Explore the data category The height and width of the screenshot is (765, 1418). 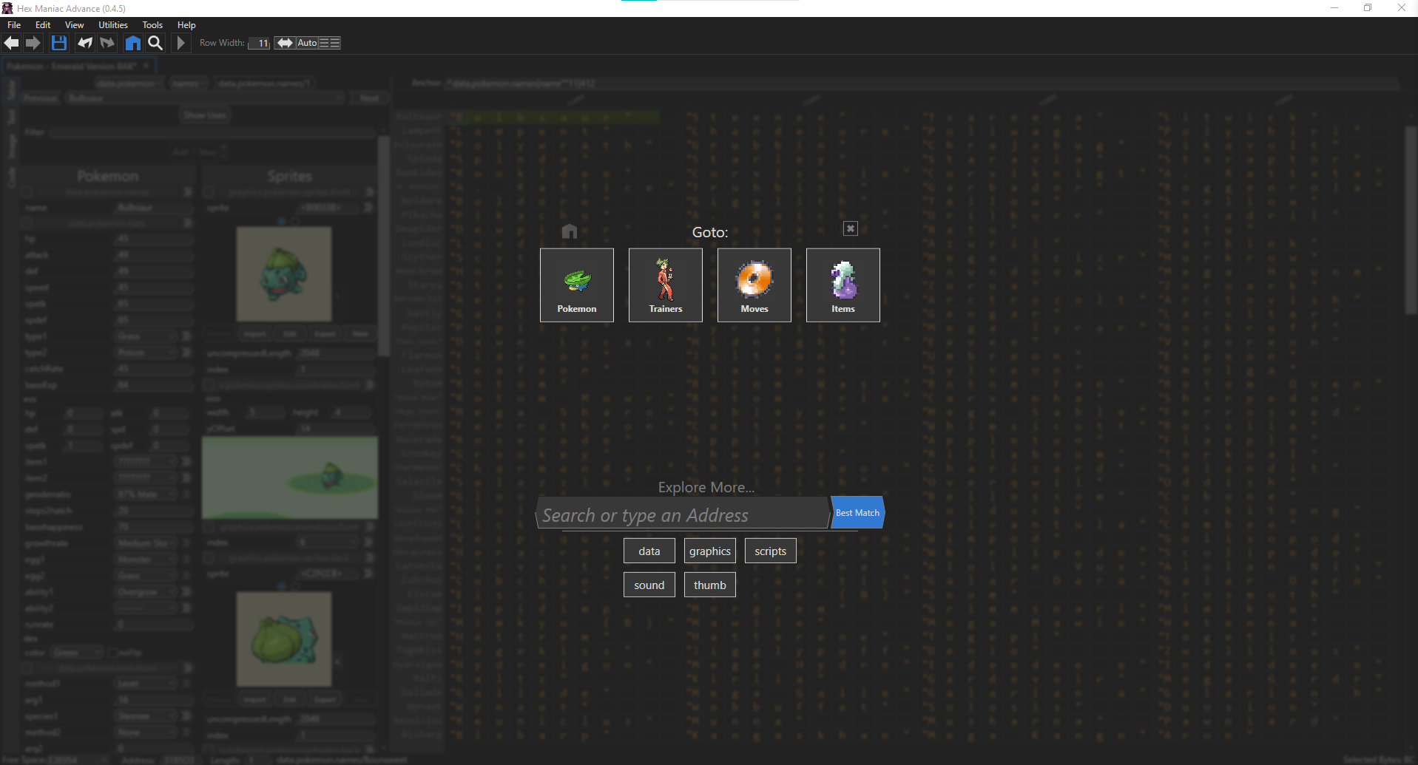649,551
